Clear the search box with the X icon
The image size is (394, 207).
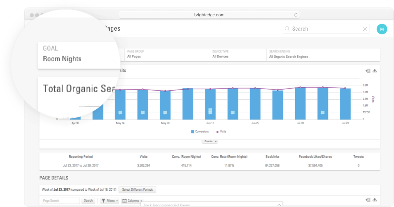365,29
